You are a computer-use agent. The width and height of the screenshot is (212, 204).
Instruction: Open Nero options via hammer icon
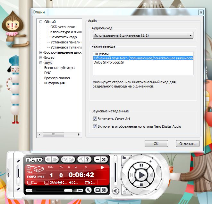[x=81, y=159]
